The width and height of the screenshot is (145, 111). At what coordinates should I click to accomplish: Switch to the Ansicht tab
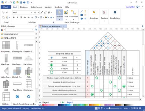point(48,7)
